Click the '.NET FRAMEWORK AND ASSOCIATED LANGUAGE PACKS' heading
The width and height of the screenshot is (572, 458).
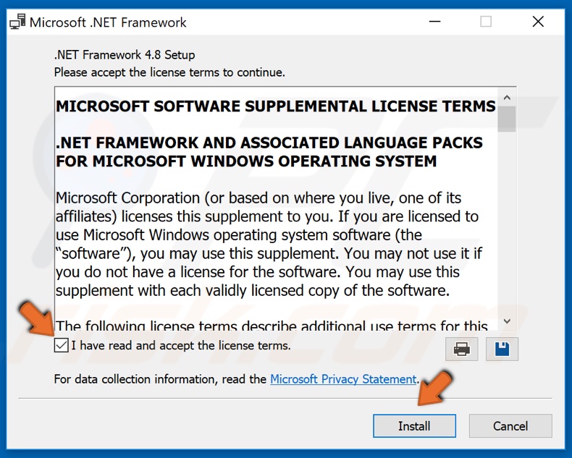click(x=269, y=152)
